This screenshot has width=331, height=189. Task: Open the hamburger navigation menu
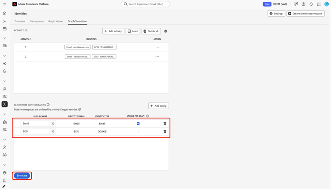[5, 4]
